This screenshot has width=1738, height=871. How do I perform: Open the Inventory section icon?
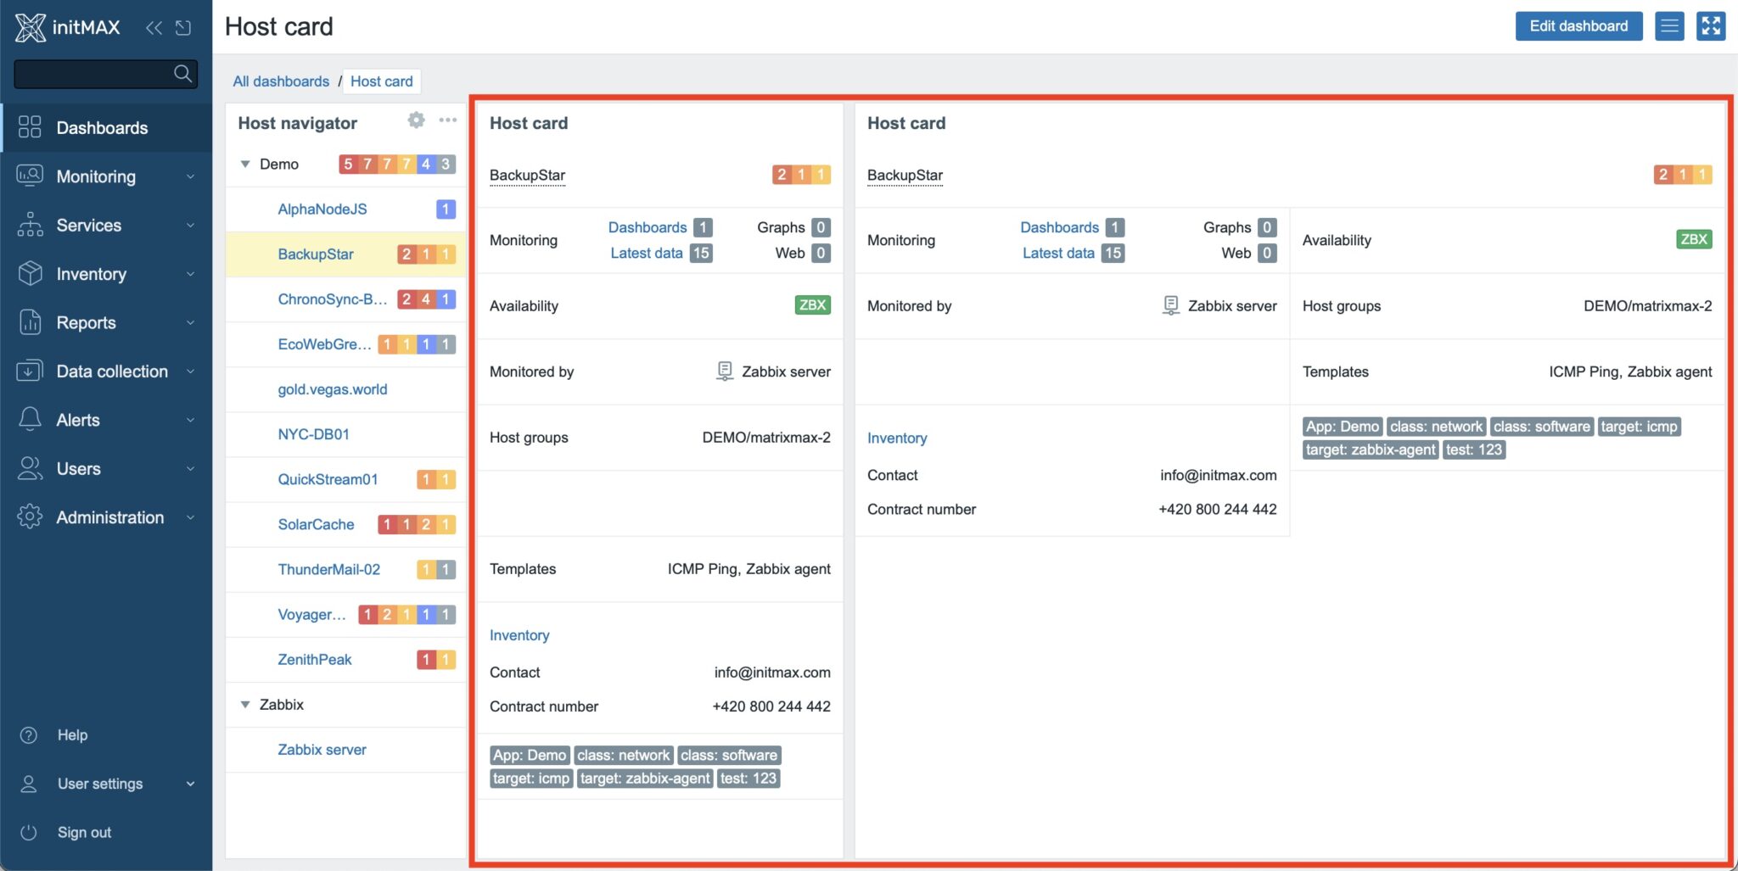tap(29, 273)
